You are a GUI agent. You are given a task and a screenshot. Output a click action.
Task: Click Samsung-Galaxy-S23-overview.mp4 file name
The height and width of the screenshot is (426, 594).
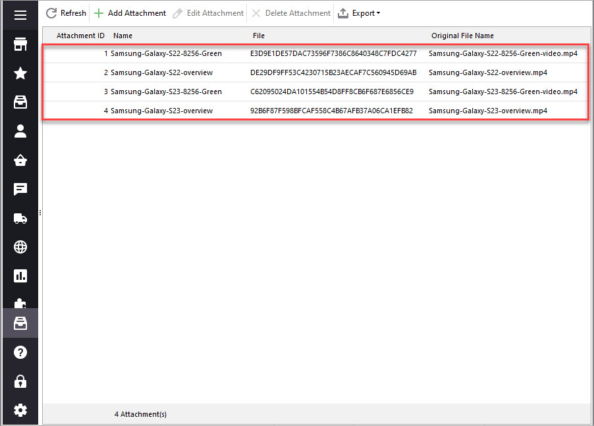488,111
